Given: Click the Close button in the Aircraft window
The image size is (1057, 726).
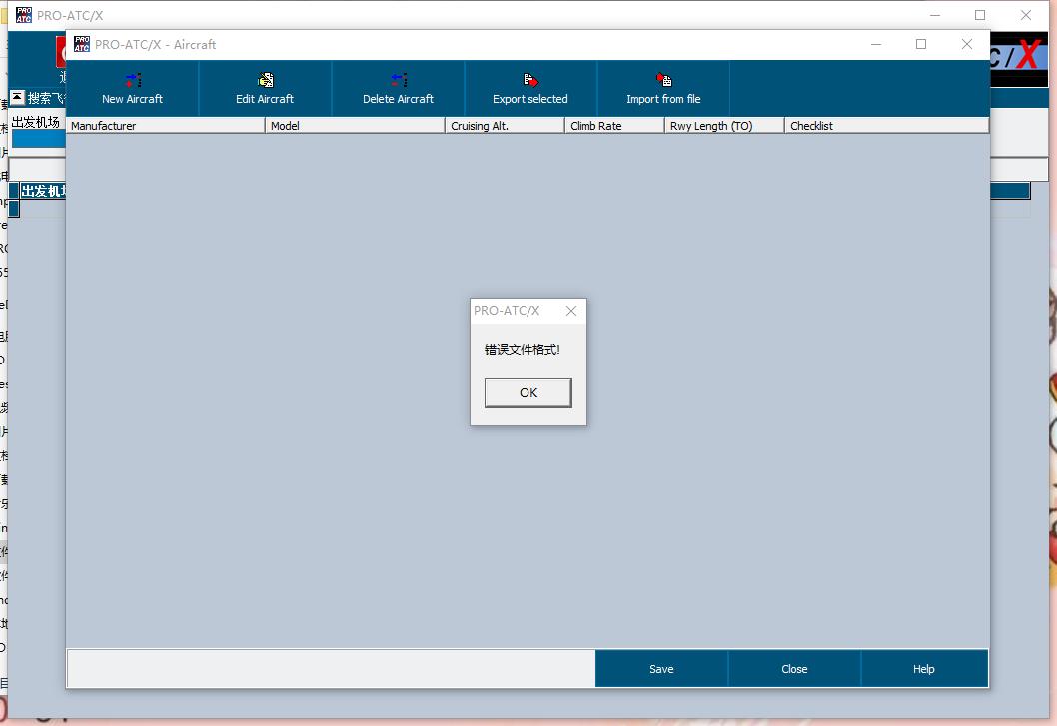Looking at the screenshot, I should coord(794,669).
